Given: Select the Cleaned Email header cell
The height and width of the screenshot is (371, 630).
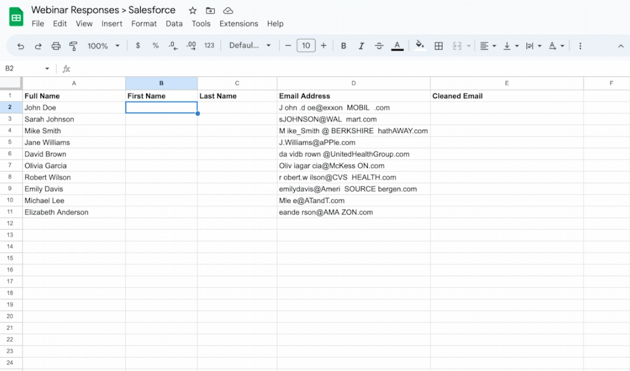Looking at the screenshot, I should point(507,96).
